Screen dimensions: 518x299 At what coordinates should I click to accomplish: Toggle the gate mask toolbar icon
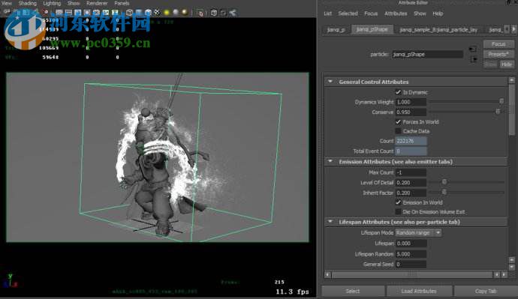point(87,13)
